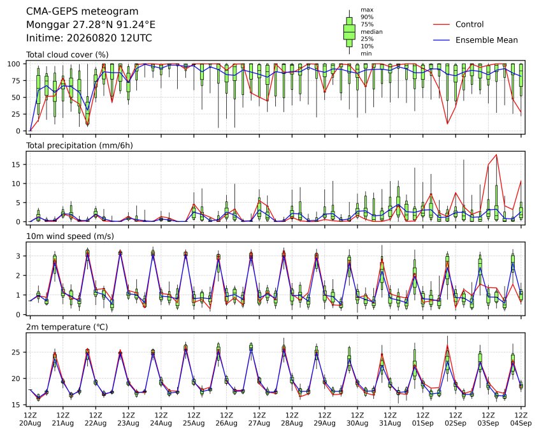The width and height of the screenshot is (539, 434).
Task: Click the 12Z 25Aug axis label
Action: pos(194,419)
